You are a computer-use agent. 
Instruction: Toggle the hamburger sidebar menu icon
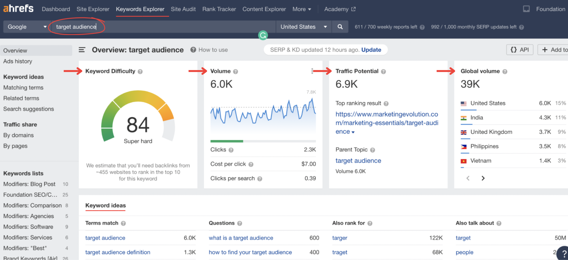[82, 50]
